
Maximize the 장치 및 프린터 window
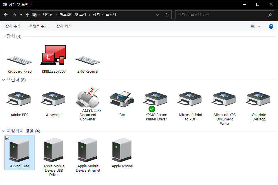click(258, 4)
